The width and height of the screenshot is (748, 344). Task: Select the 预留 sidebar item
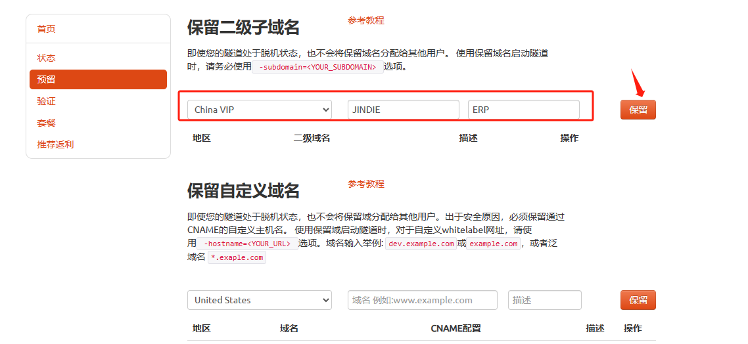(99, 79)
